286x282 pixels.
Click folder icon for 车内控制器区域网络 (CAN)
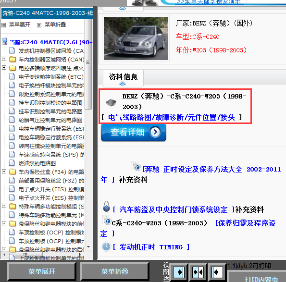pos(12,59)
